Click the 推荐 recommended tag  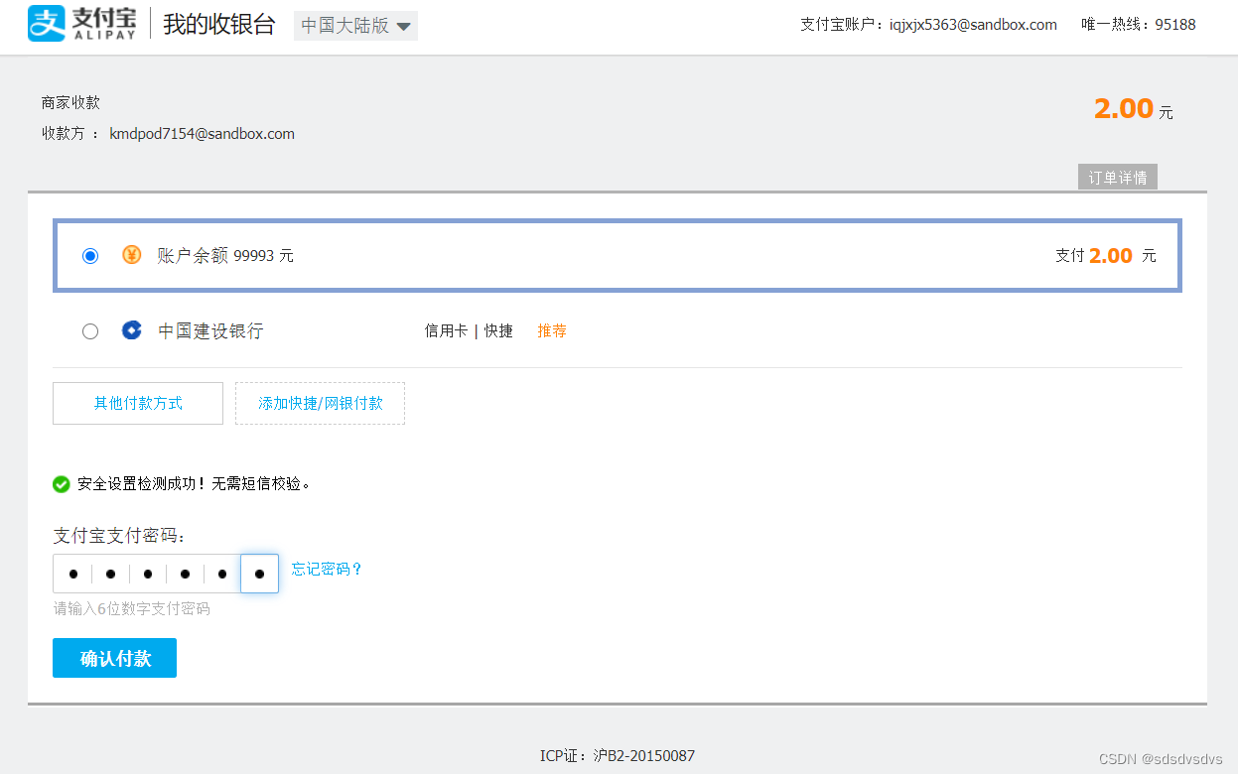pyautogui.click(x=552, y=331)
